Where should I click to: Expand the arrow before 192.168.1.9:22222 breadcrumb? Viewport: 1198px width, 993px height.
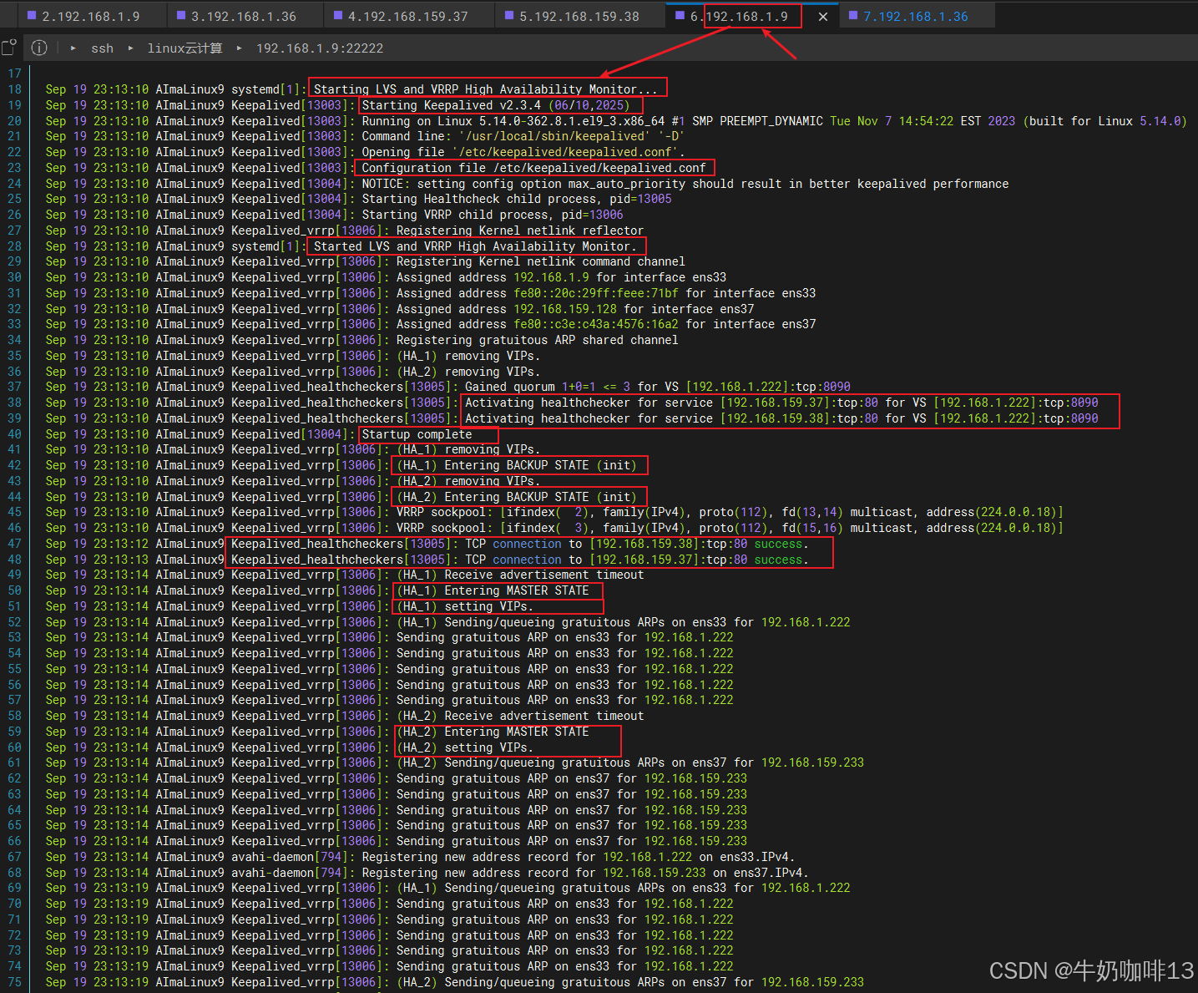pyautogui.click(x=240, y=48)
